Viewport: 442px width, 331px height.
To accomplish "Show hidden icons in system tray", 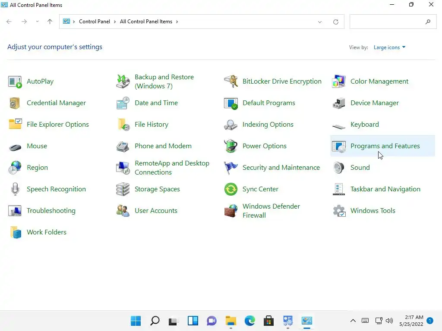I will [353, 321].
